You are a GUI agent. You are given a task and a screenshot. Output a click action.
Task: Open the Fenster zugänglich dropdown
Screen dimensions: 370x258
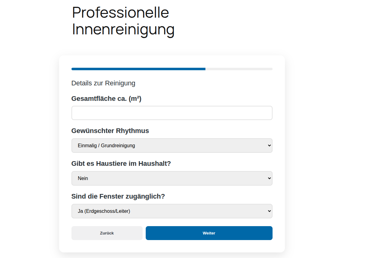172,211
